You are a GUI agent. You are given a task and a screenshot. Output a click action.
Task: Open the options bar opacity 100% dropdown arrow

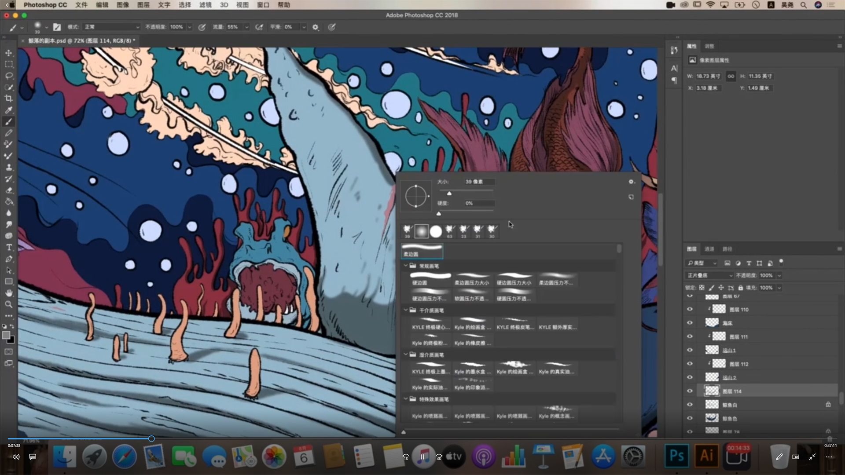pos(190,27)
